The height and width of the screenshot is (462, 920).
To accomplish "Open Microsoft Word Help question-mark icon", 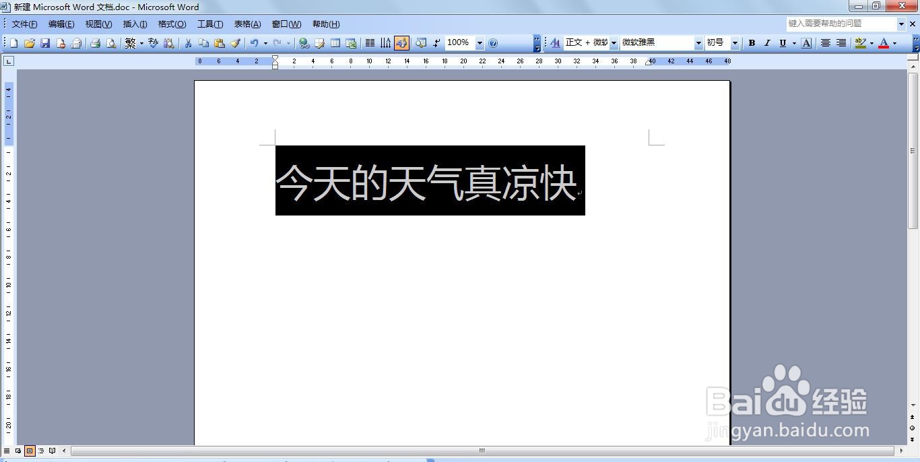I will coord(493,43).
